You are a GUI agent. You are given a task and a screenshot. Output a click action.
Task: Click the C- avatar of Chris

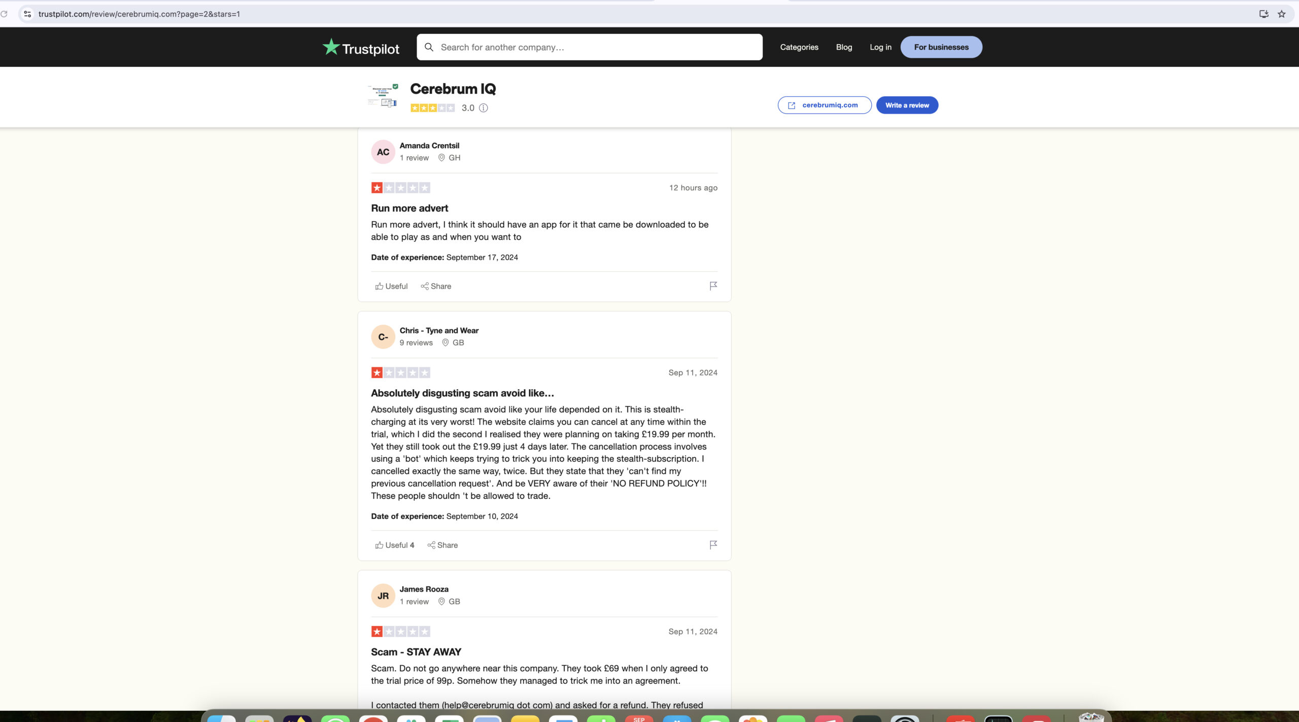coord(383,337)
